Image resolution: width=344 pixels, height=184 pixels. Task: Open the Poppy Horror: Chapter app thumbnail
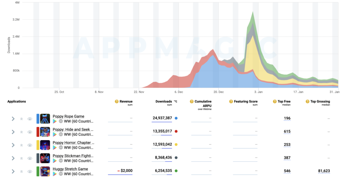[45, 145]
